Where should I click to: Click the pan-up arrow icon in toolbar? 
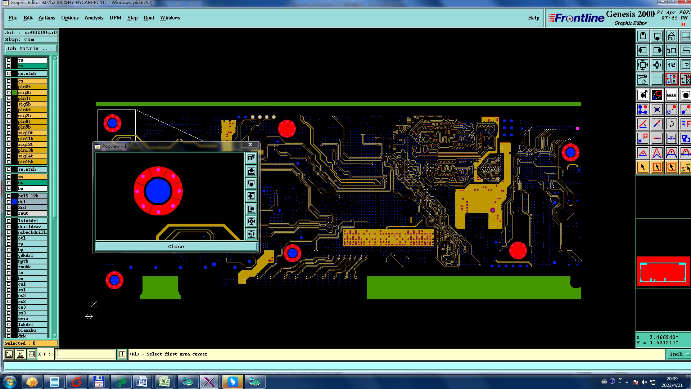(x=643, y=36)
